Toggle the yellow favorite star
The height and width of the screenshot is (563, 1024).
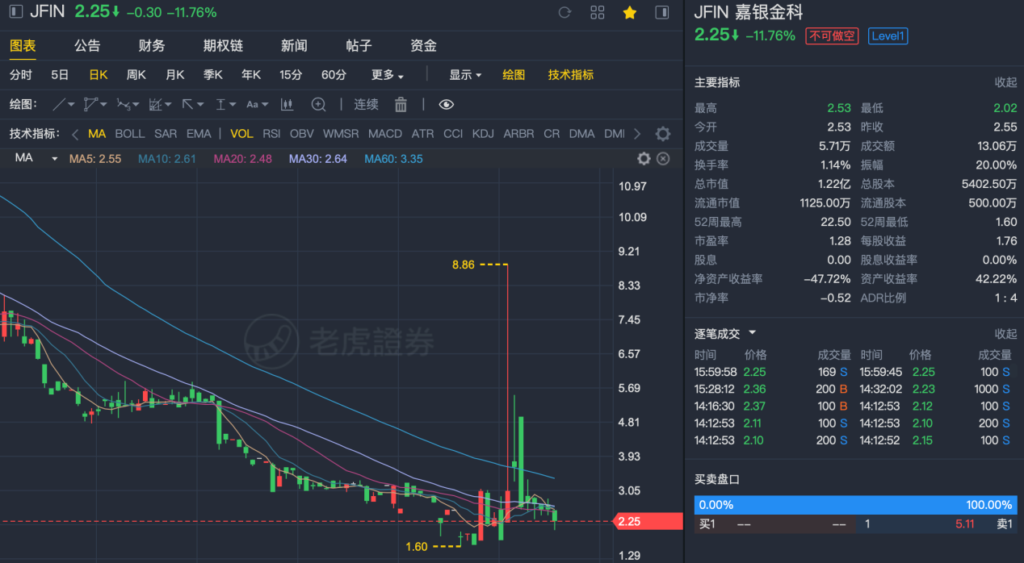(x=630, y=12)
